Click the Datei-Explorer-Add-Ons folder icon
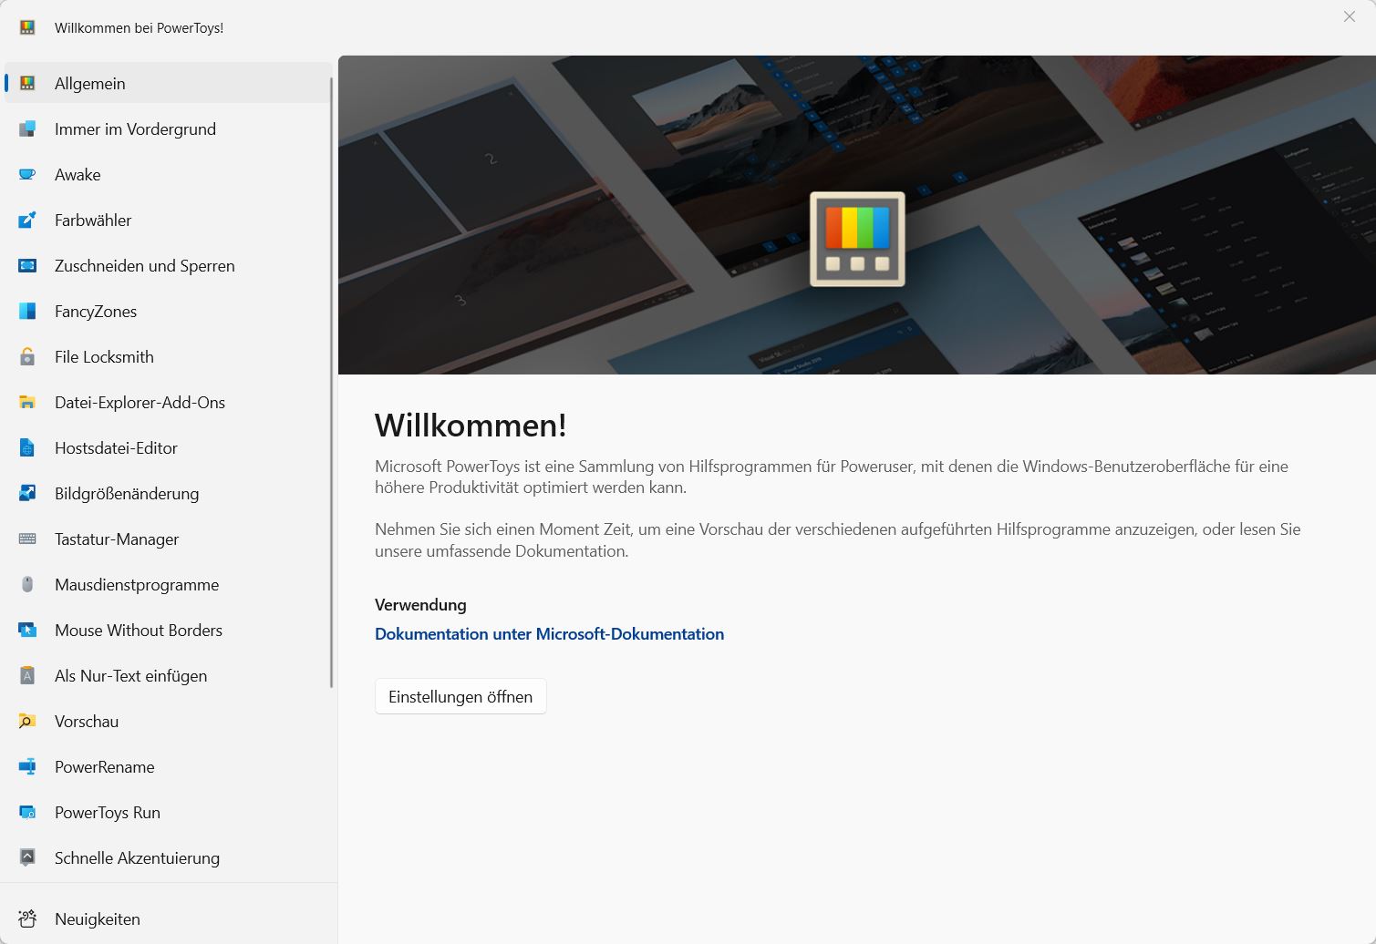This screenshot has height=944, width=1376. (x=27, y=402)
